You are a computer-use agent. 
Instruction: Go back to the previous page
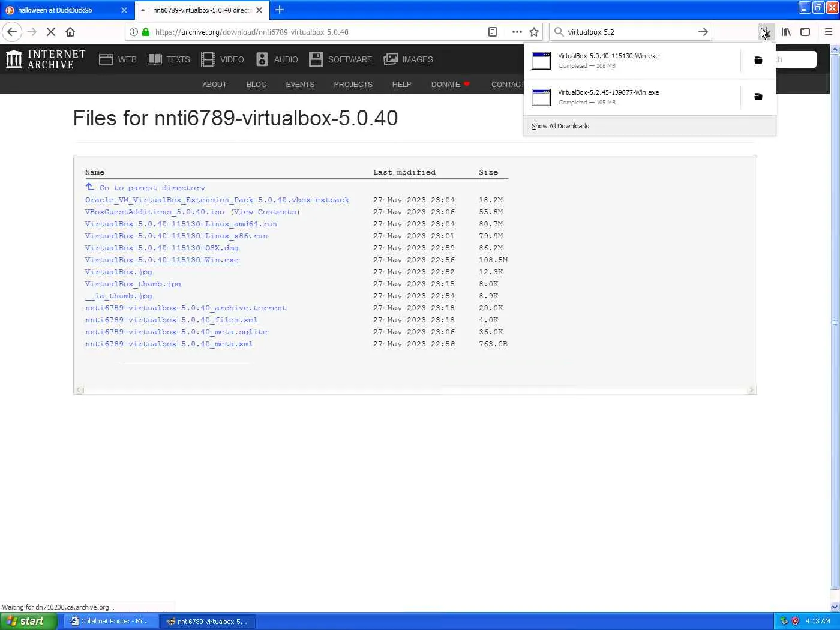[x=12, y=32]
